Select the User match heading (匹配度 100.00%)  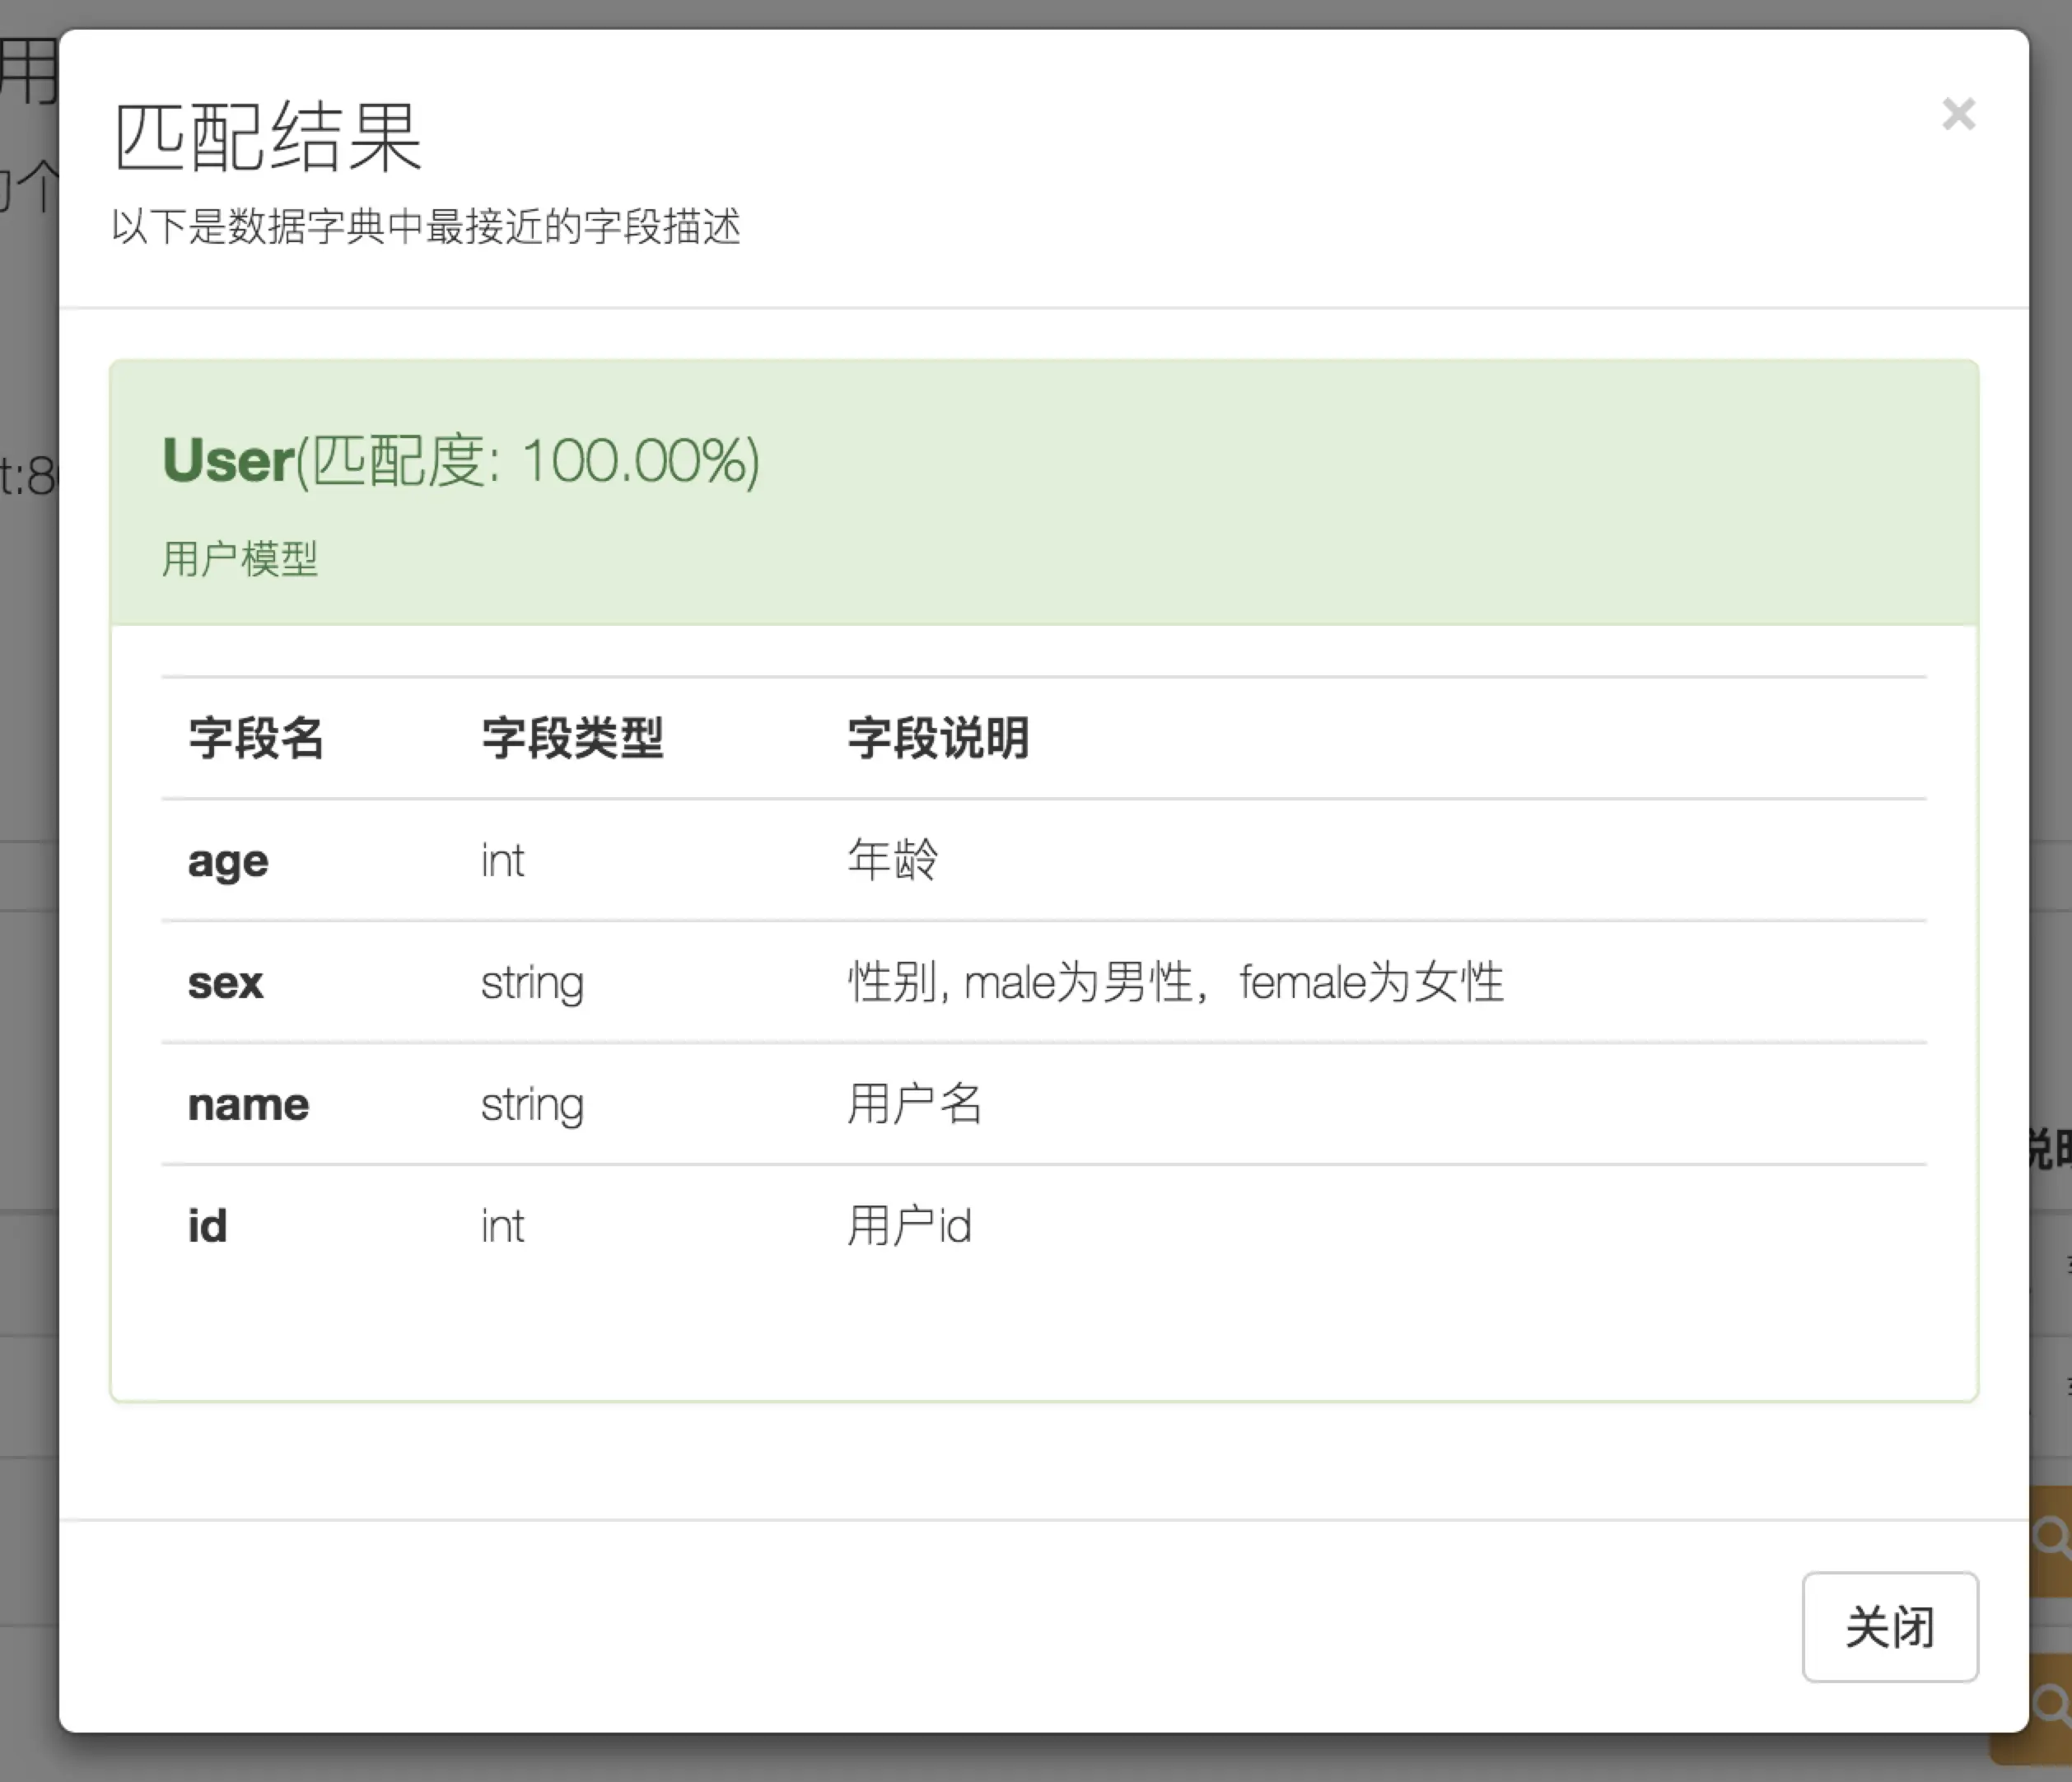point(461,461)
